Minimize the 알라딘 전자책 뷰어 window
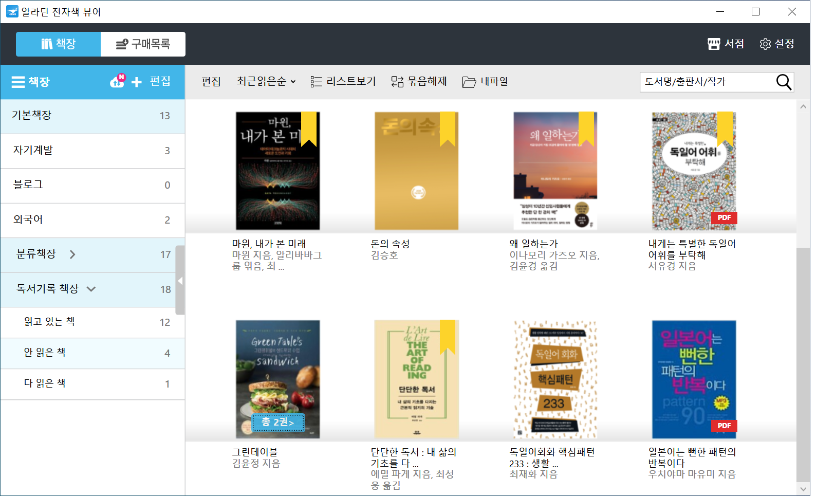The width and height of the screenshot is (835, 496). [720, 11]
